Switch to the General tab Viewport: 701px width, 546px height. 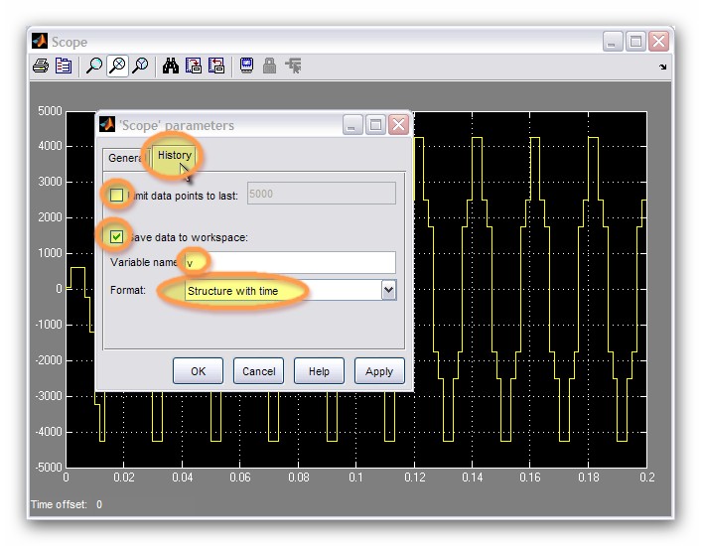tap(125, 158)
